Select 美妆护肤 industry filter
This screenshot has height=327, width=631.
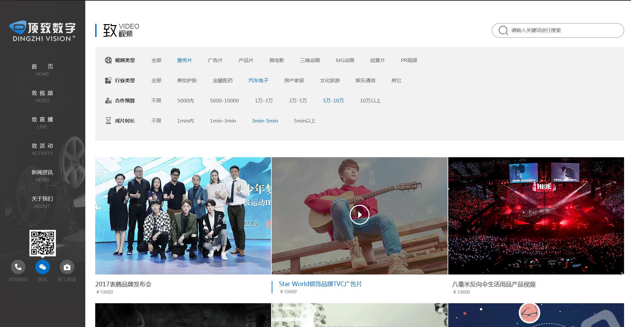(187, 81)
